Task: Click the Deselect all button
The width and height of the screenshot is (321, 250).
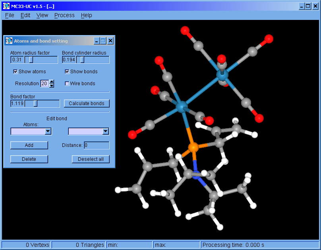Action: [91, 159]
